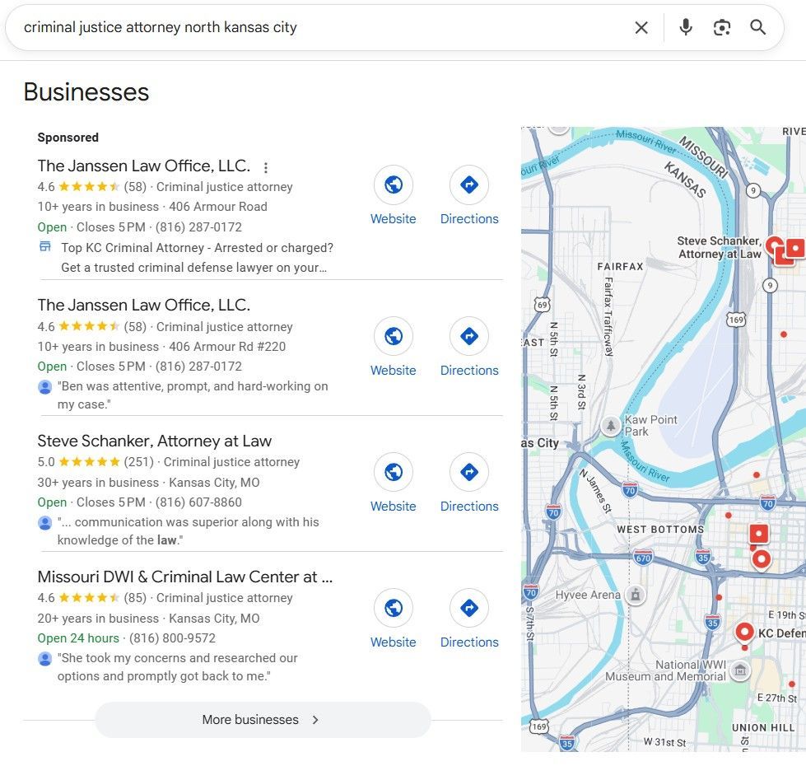
Task: Open Website globe icon for sponsored Janssen Law Office
Action: coord(394,184)
